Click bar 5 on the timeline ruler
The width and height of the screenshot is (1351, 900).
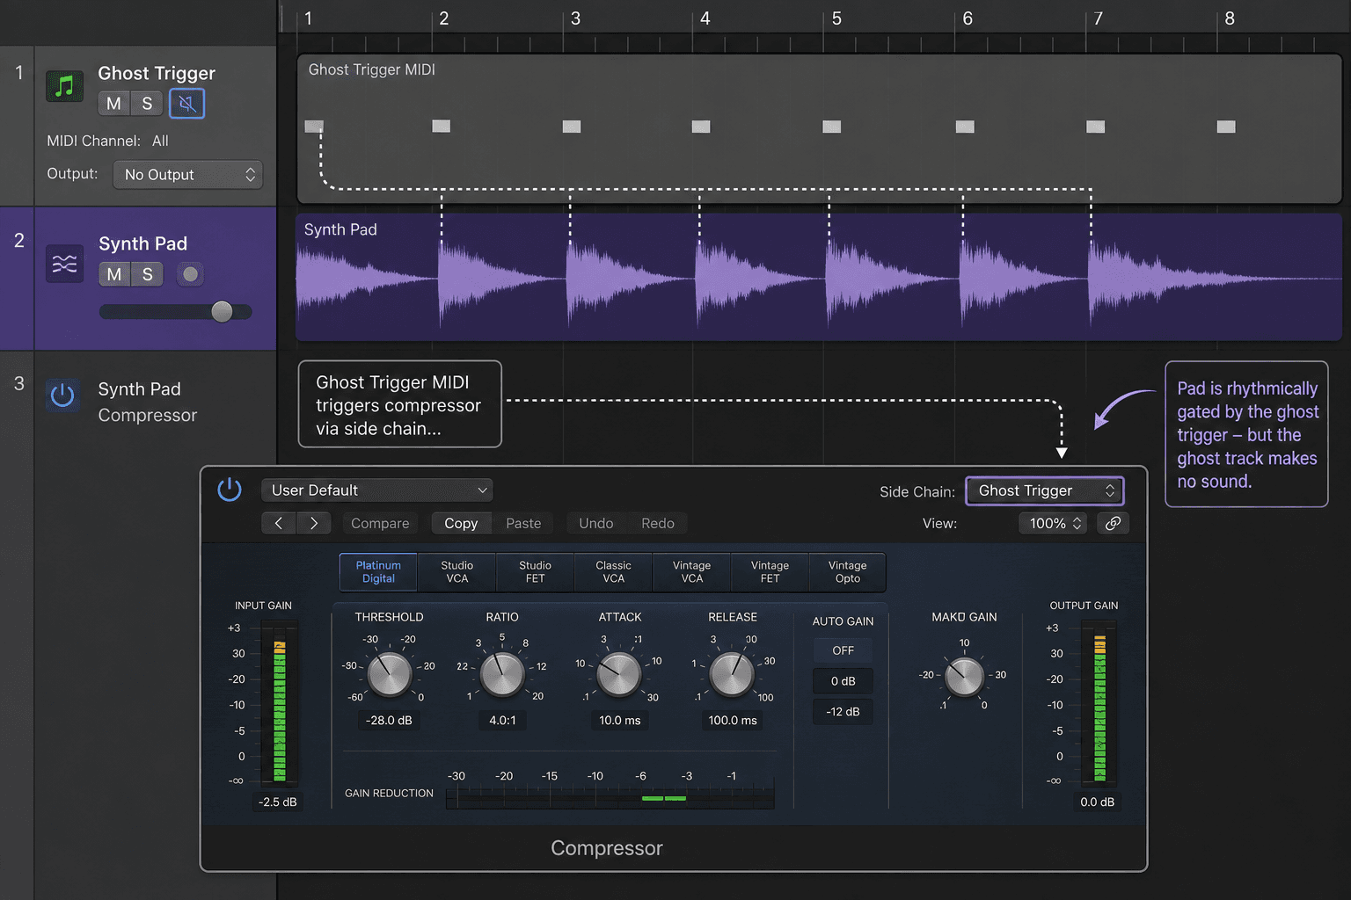click(836, 18)
